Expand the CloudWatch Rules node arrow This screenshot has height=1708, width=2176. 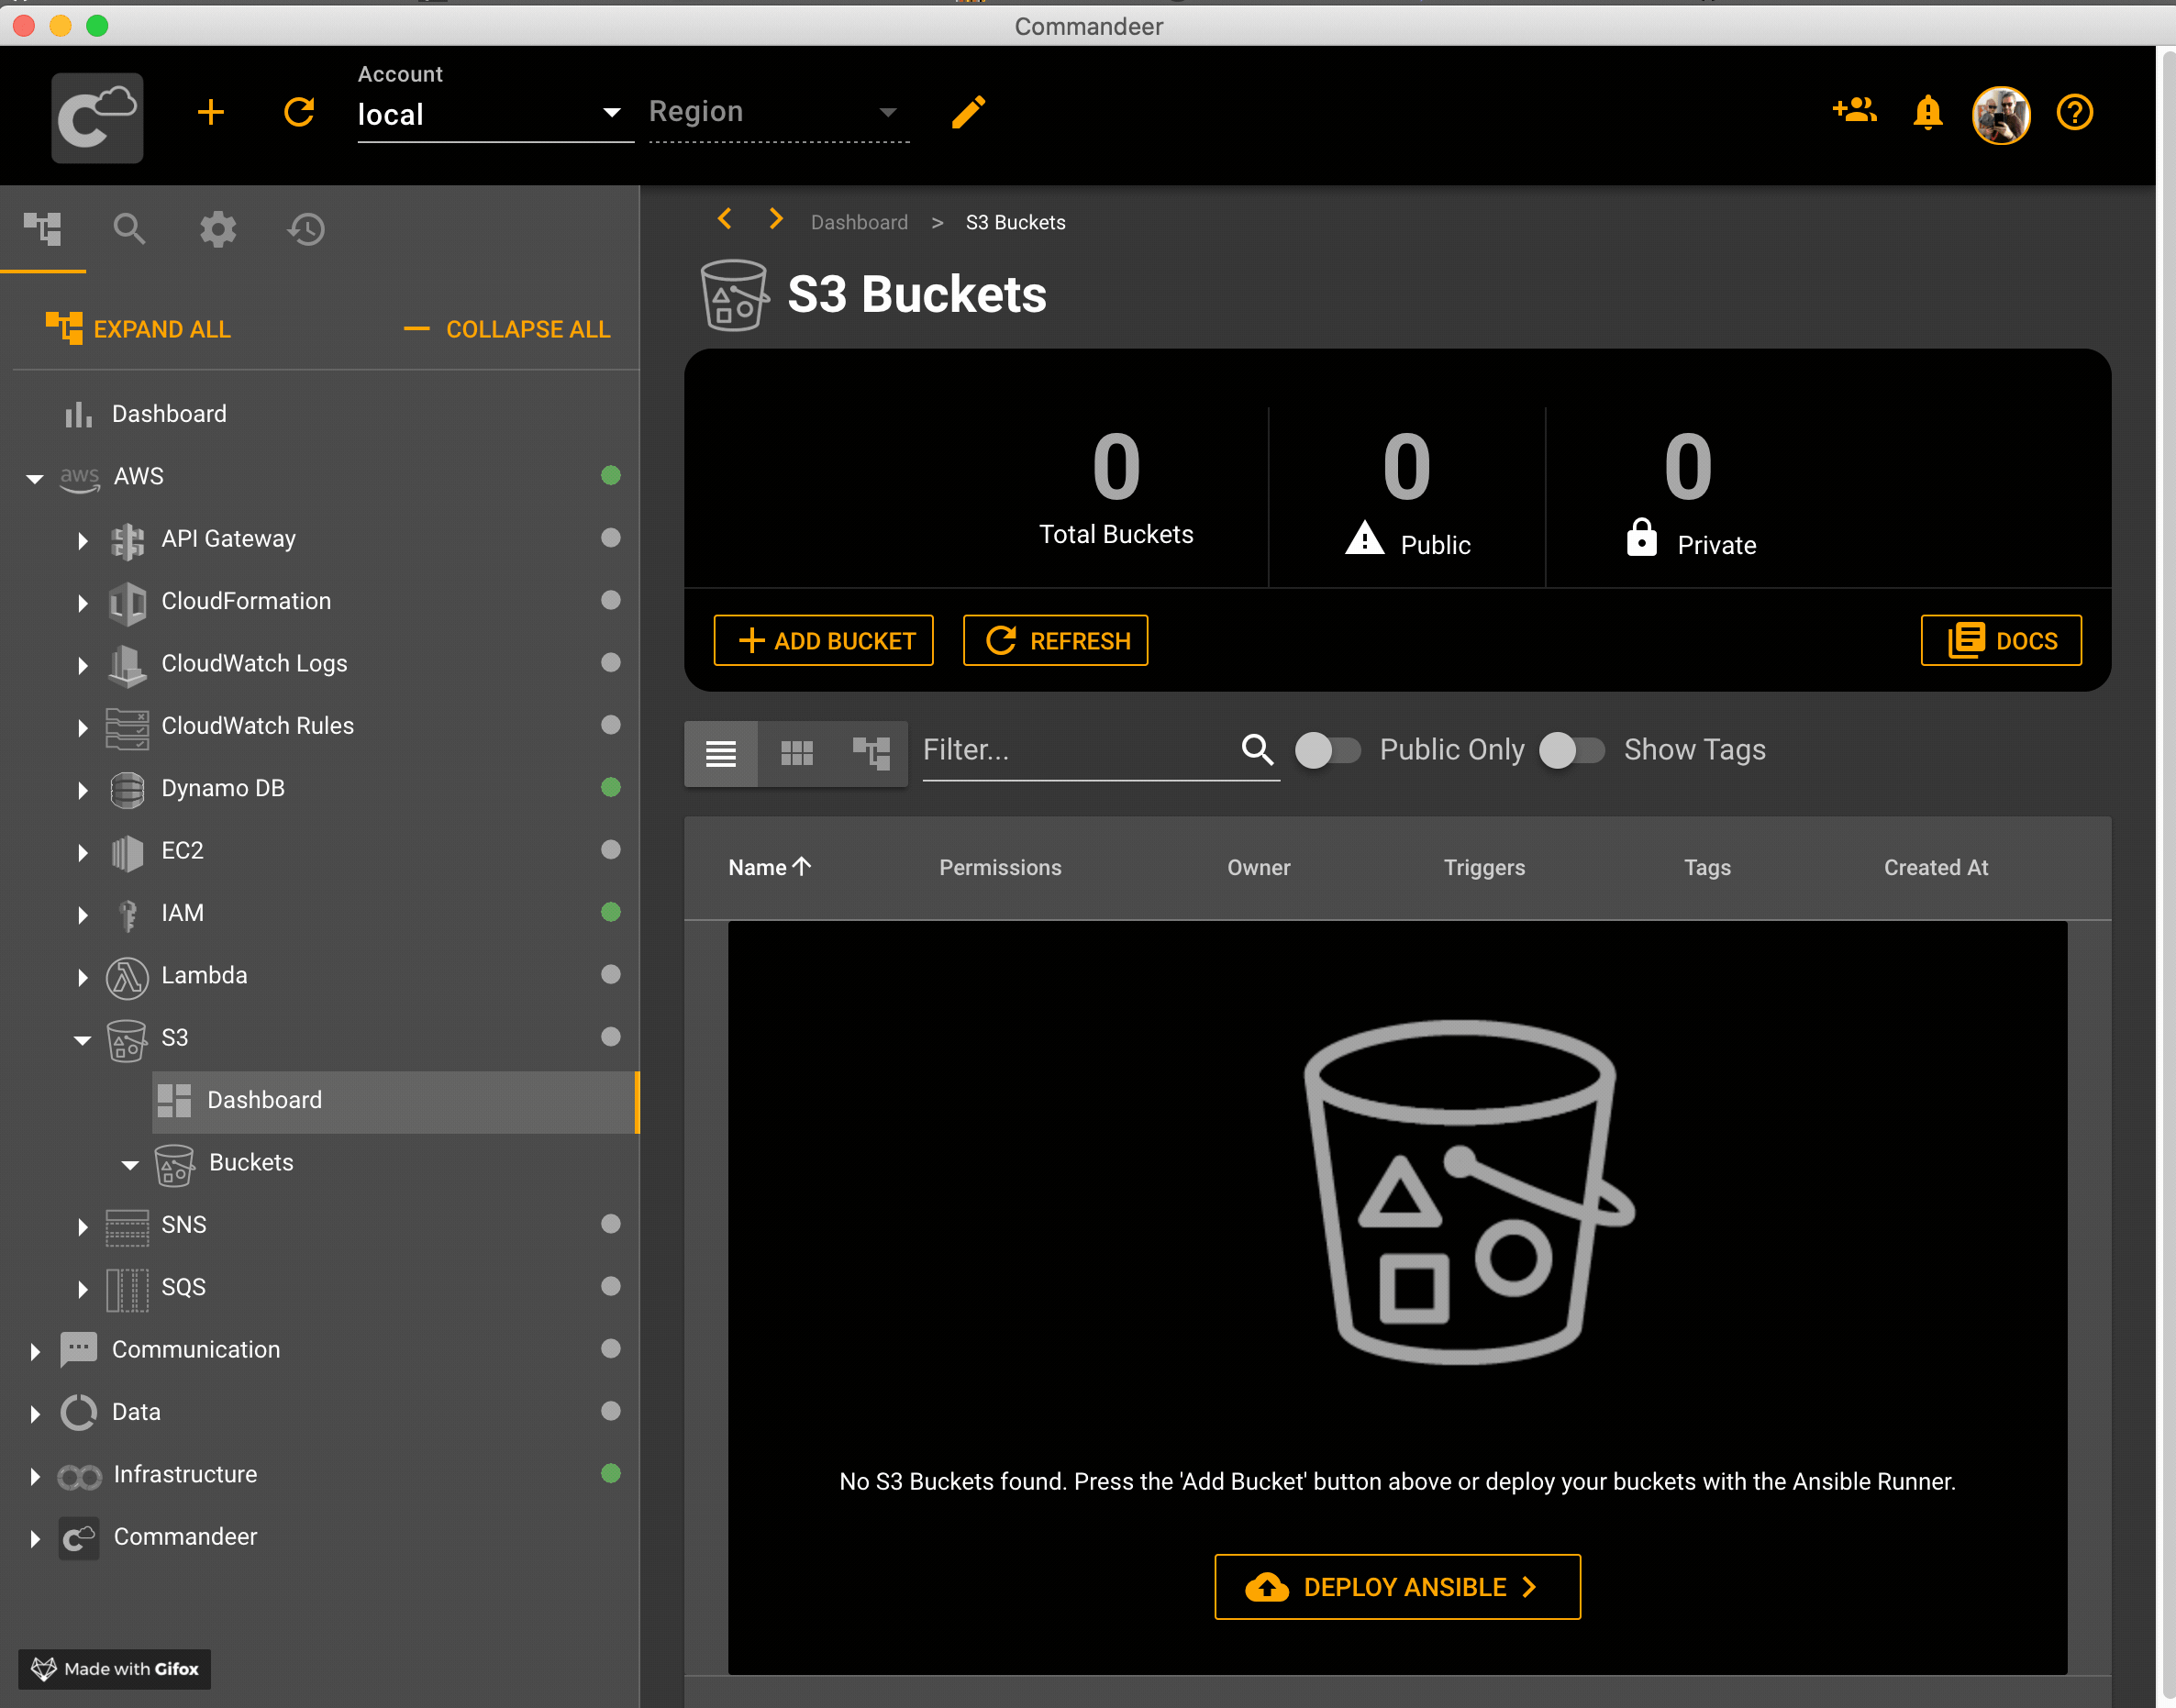coord(83,728)
